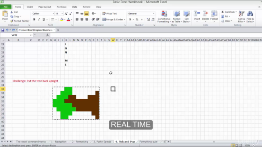The width and height of the screenshot is (262, 147).
Task: Open Cell Styles gallery
Action: [187, 17]
